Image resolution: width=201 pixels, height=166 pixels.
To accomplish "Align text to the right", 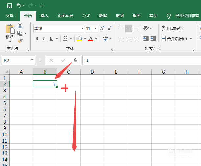I will pos(136,38).
